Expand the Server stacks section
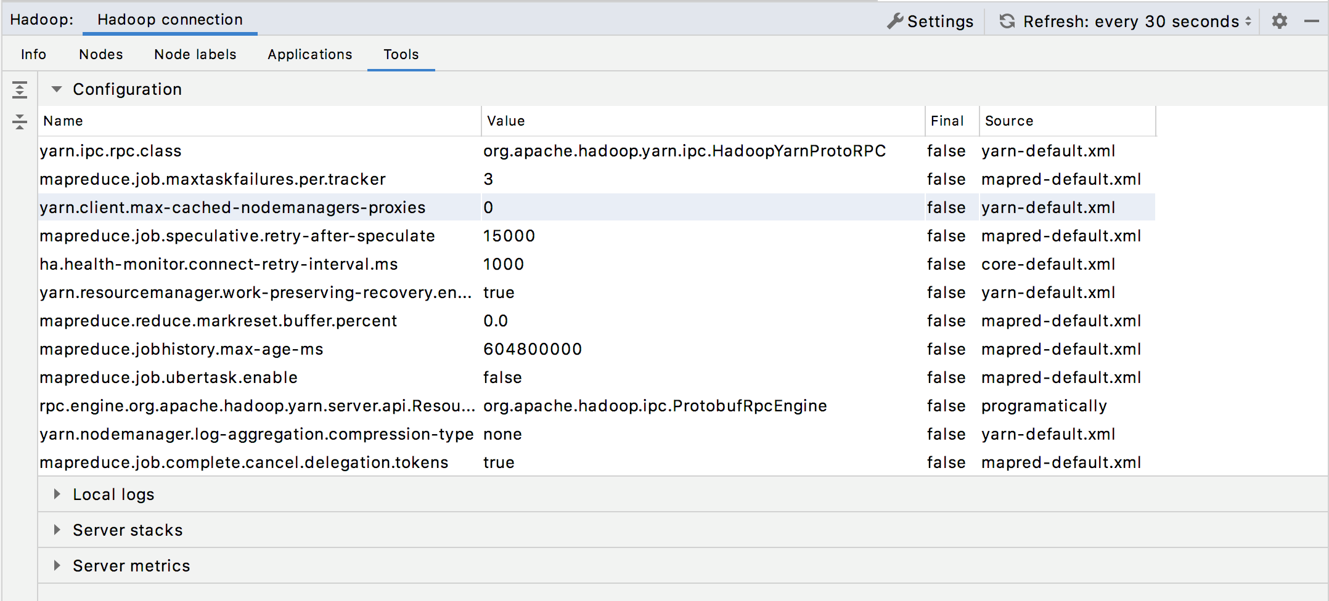Viewport: 1329px width, 601px height. pyautogui.click(x=57, y=530)
